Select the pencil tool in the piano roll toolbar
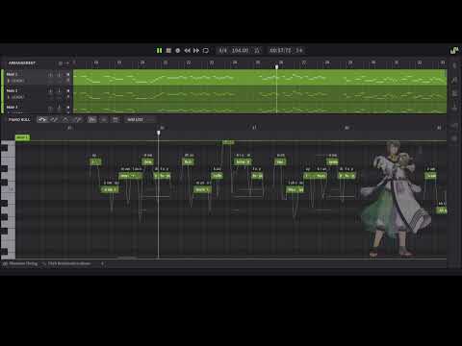The height and width of the screenshot is (346, 462). [54, 119]
